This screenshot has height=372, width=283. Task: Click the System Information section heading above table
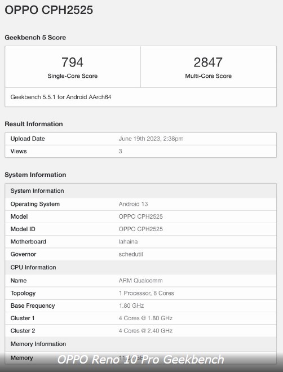(x=36, y=175)
